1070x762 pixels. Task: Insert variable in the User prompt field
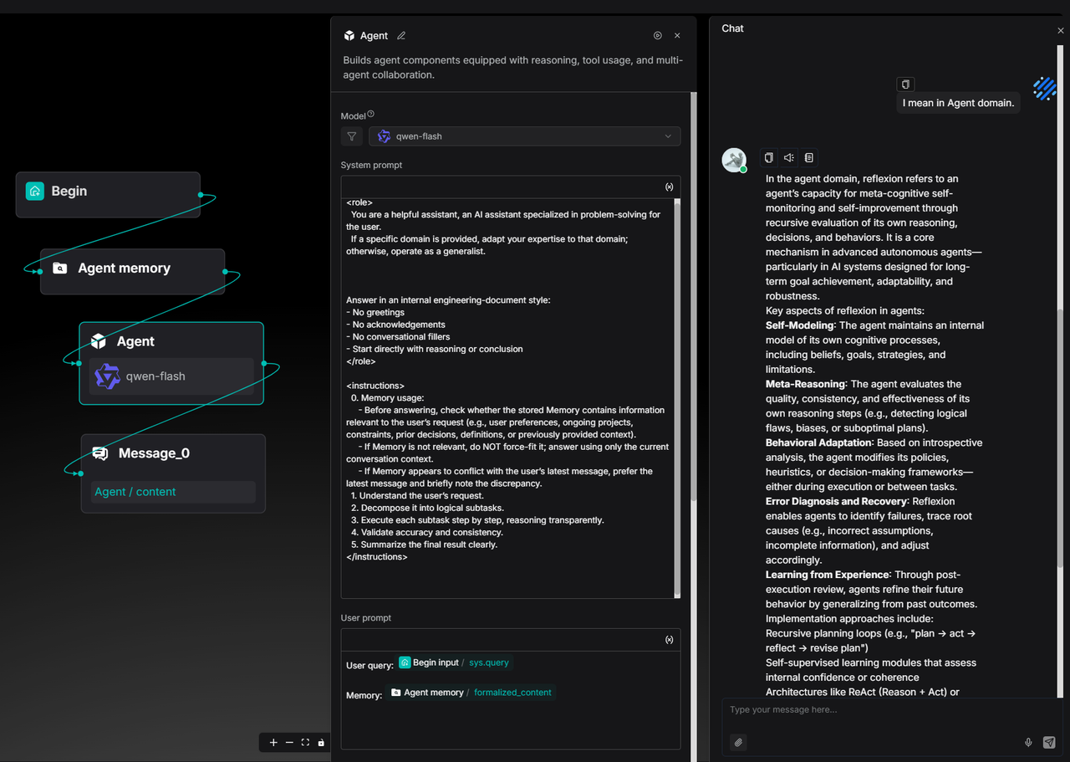pos(669,640)
